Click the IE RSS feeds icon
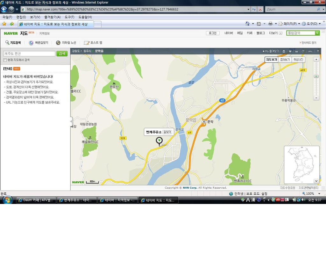 pyautogui.click(x=259, y=24)
